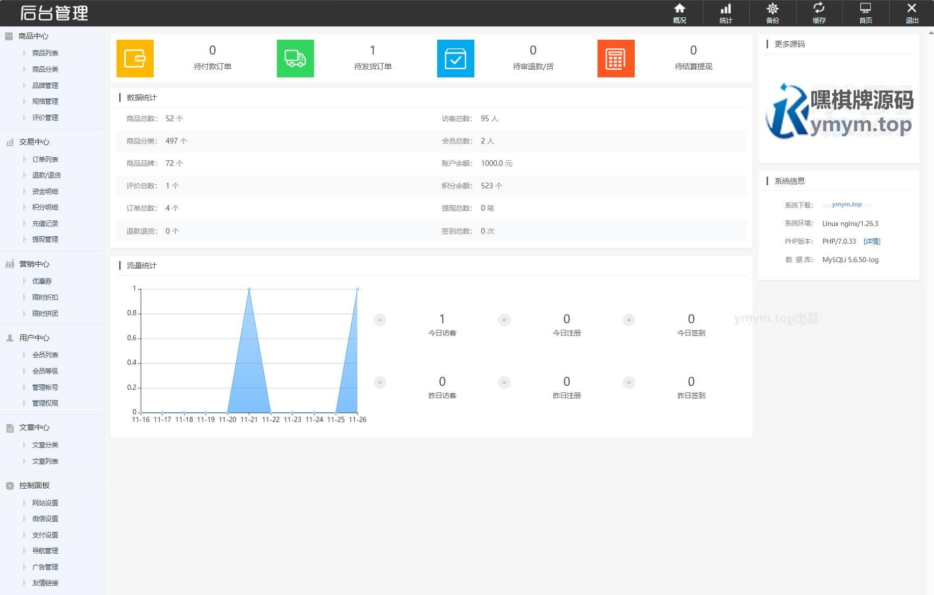Click the yellow wallet 待付款订单 icon
This screenshot has width=934, height=595.
pos(135,59)
